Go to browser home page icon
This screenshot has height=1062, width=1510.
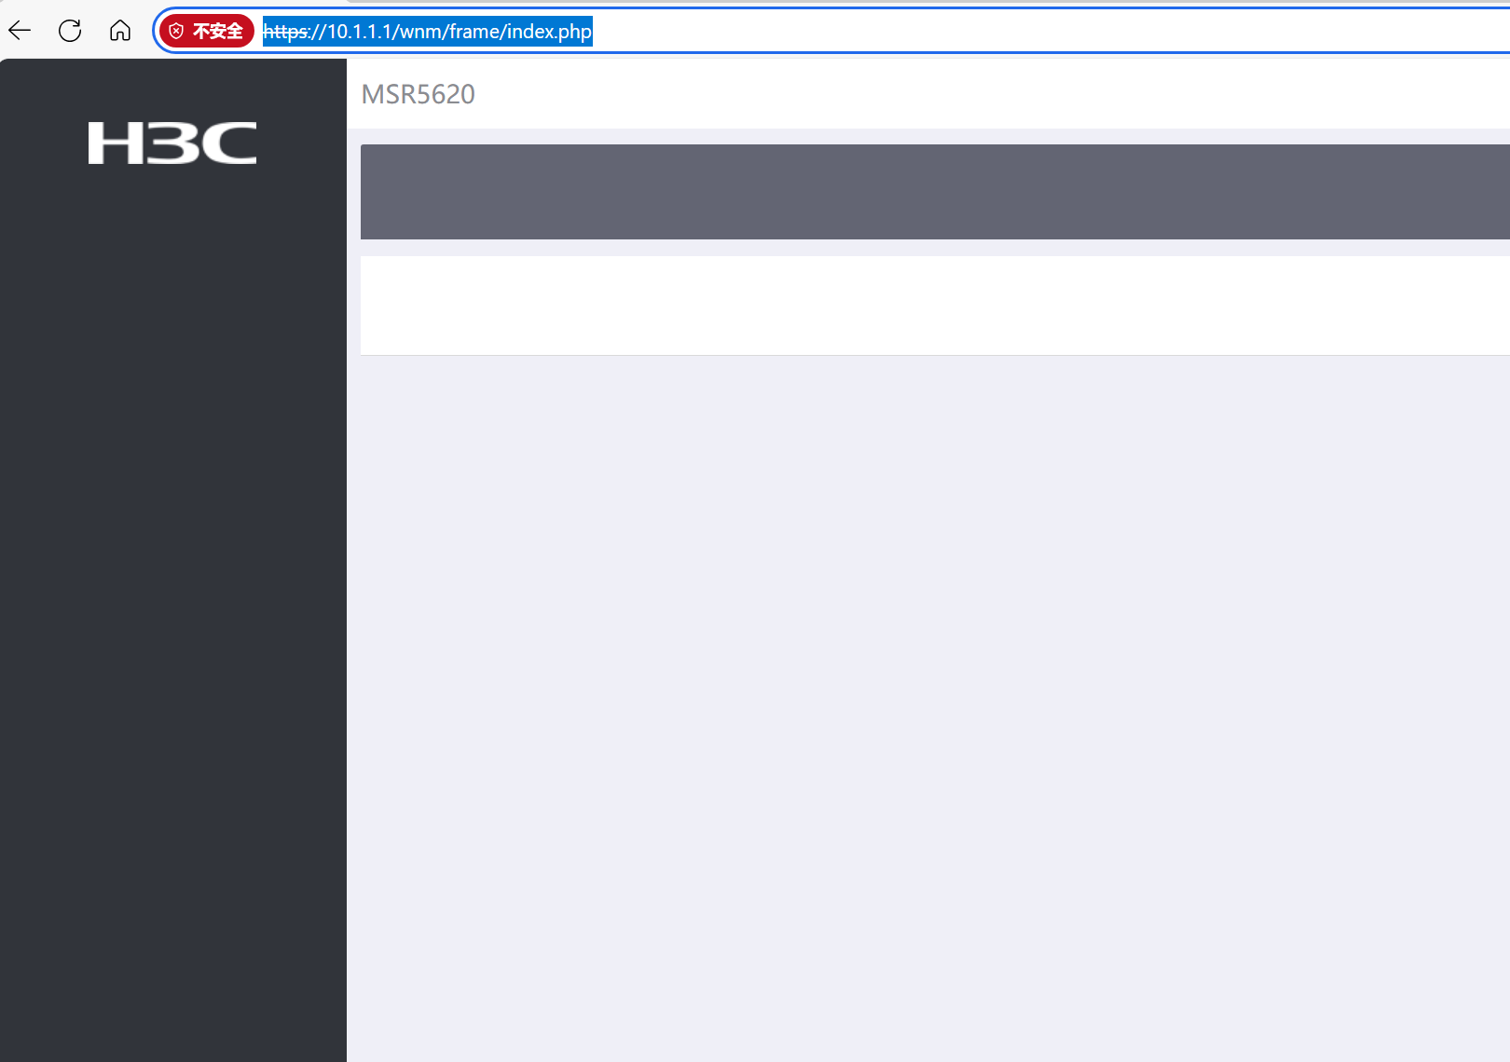[120, 31]
